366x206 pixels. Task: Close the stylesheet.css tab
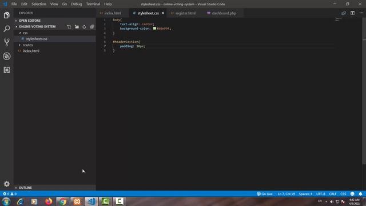pyautogui.click(x=162, y=13)
